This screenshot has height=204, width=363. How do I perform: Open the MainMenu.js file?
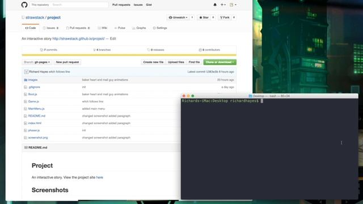(x=36, y=109)
